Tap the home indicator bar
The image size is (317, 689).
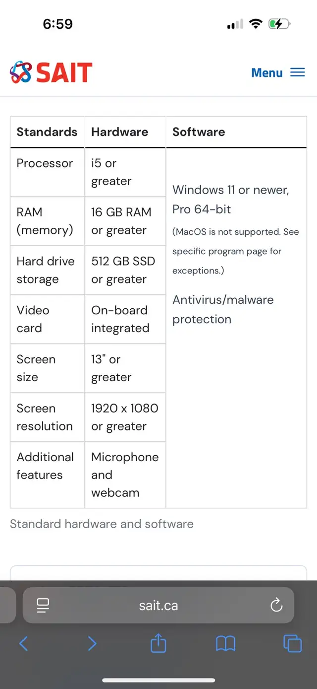(158, 680)
